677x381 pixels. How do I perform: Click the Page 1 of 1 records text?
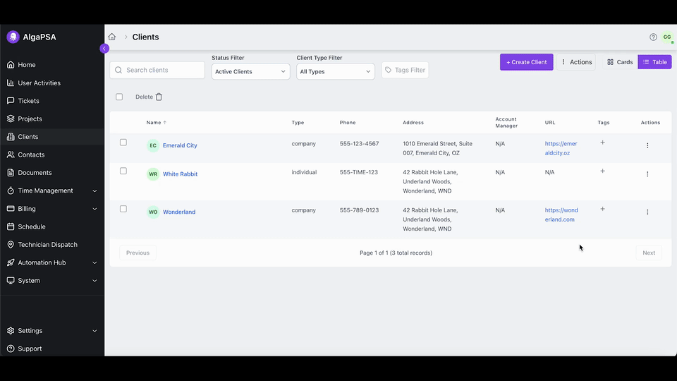point(396,253)
